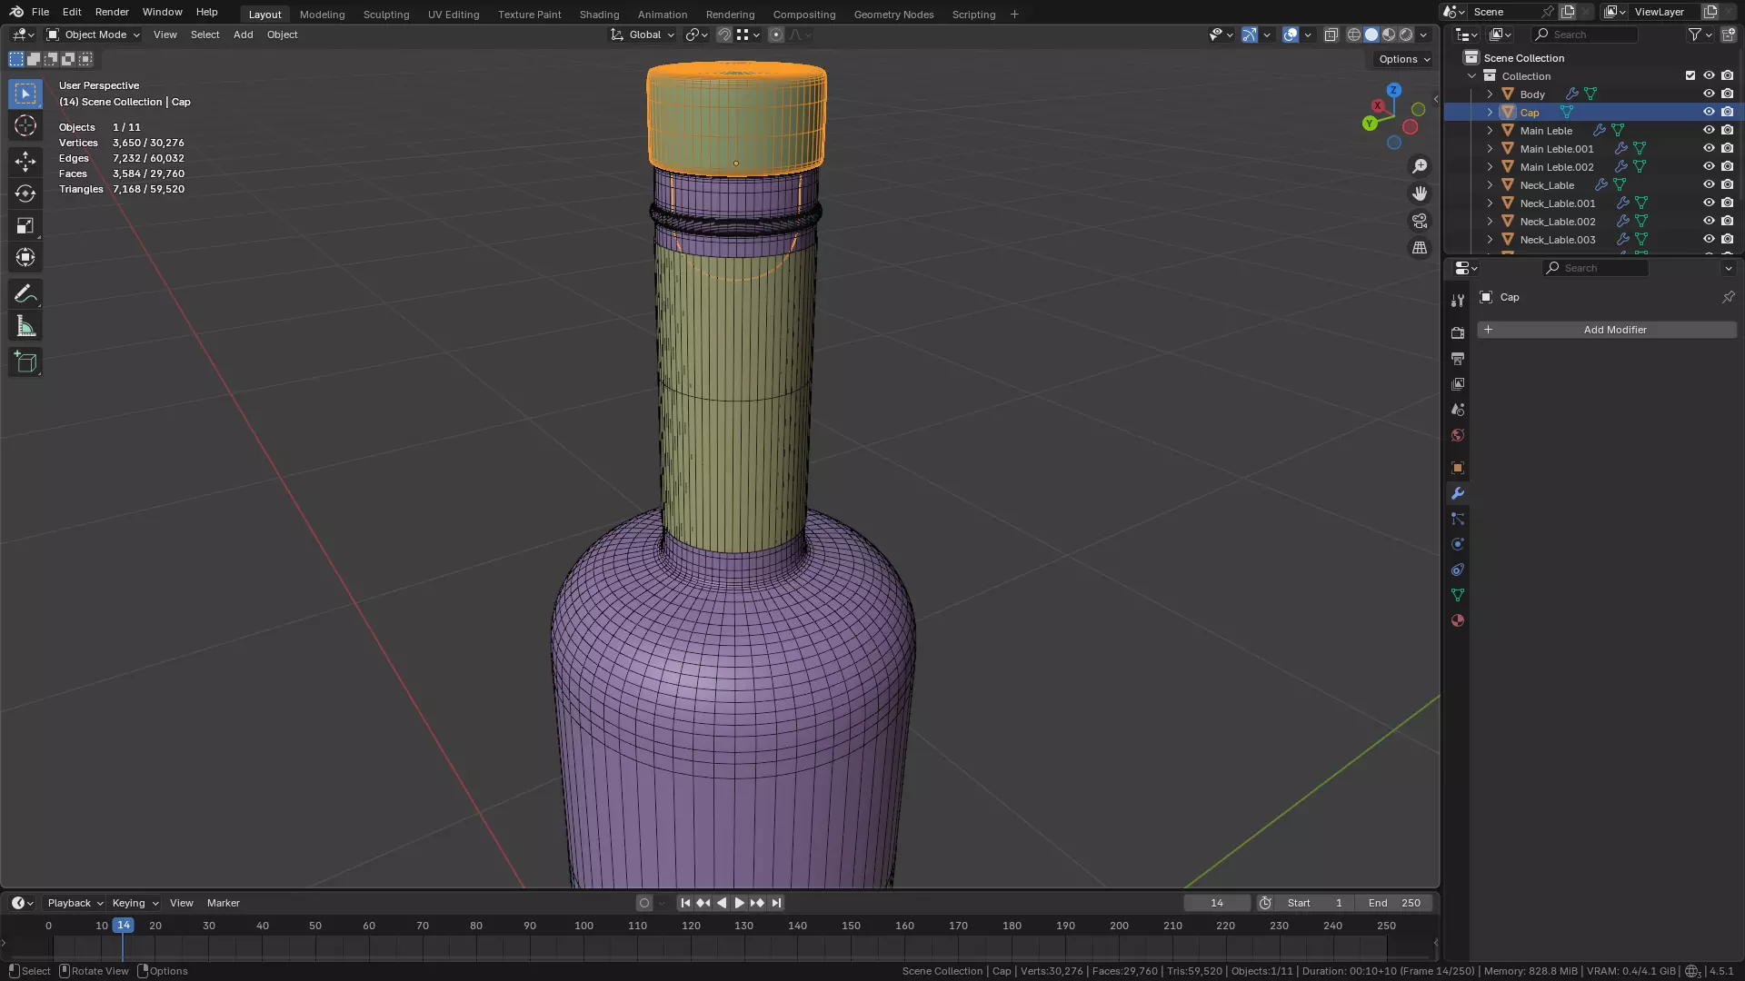
Task: Select the Select Box tool
Action: [25, 94]
